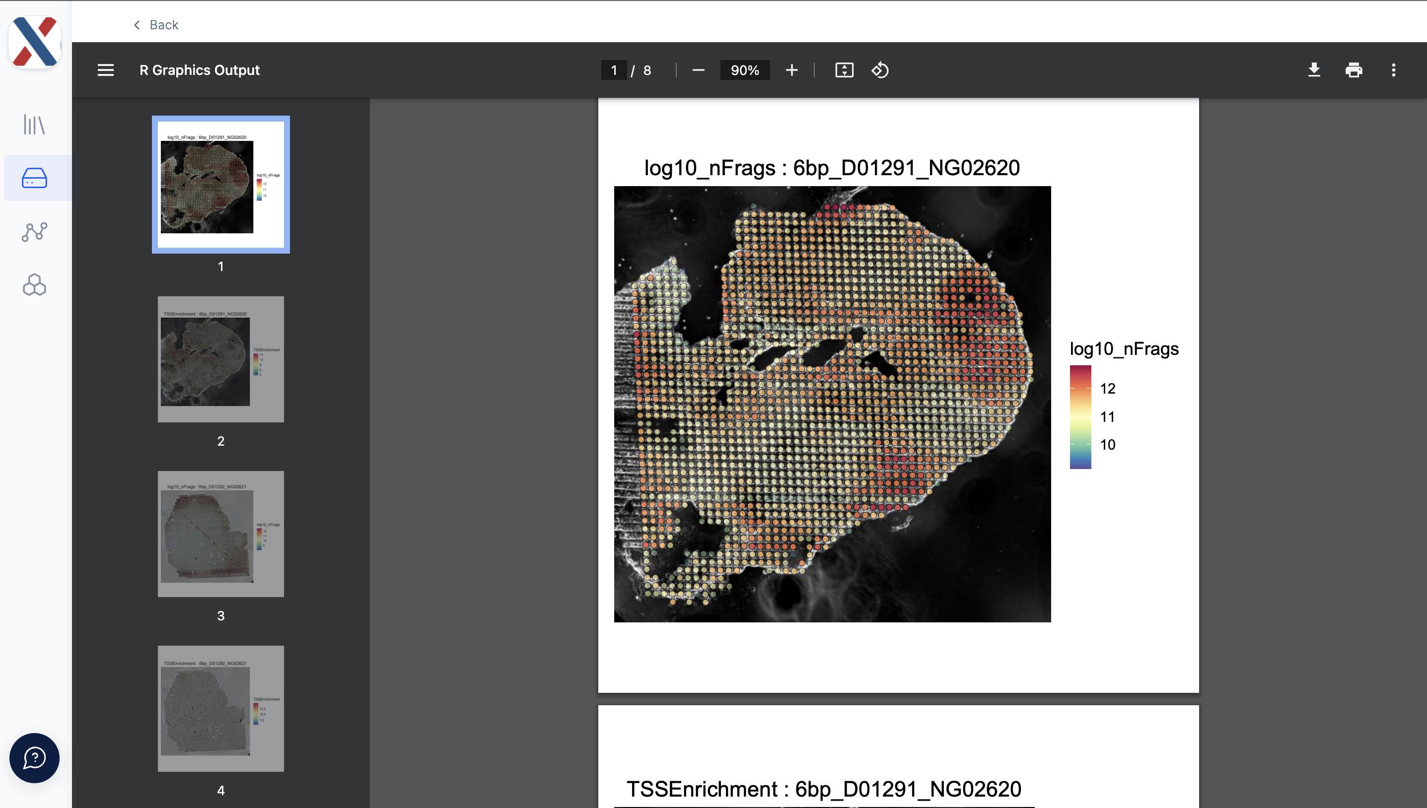Select page 2 thumbnail
The height and width of the screenshot is (808, 1427).
point(221,359)
